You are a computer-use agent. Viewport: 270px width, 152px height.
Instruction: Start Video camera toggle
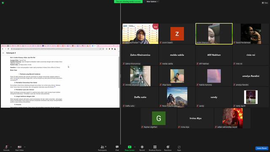(19, 148)
